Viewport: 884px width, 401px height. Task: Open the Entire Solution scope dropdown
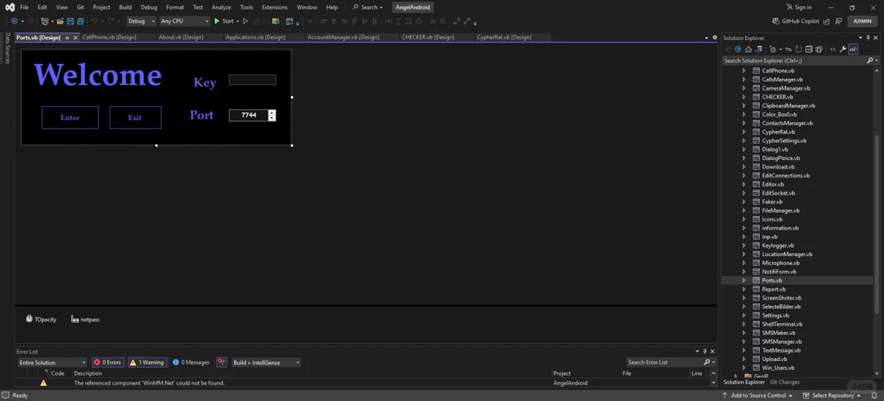click(52, 362)
